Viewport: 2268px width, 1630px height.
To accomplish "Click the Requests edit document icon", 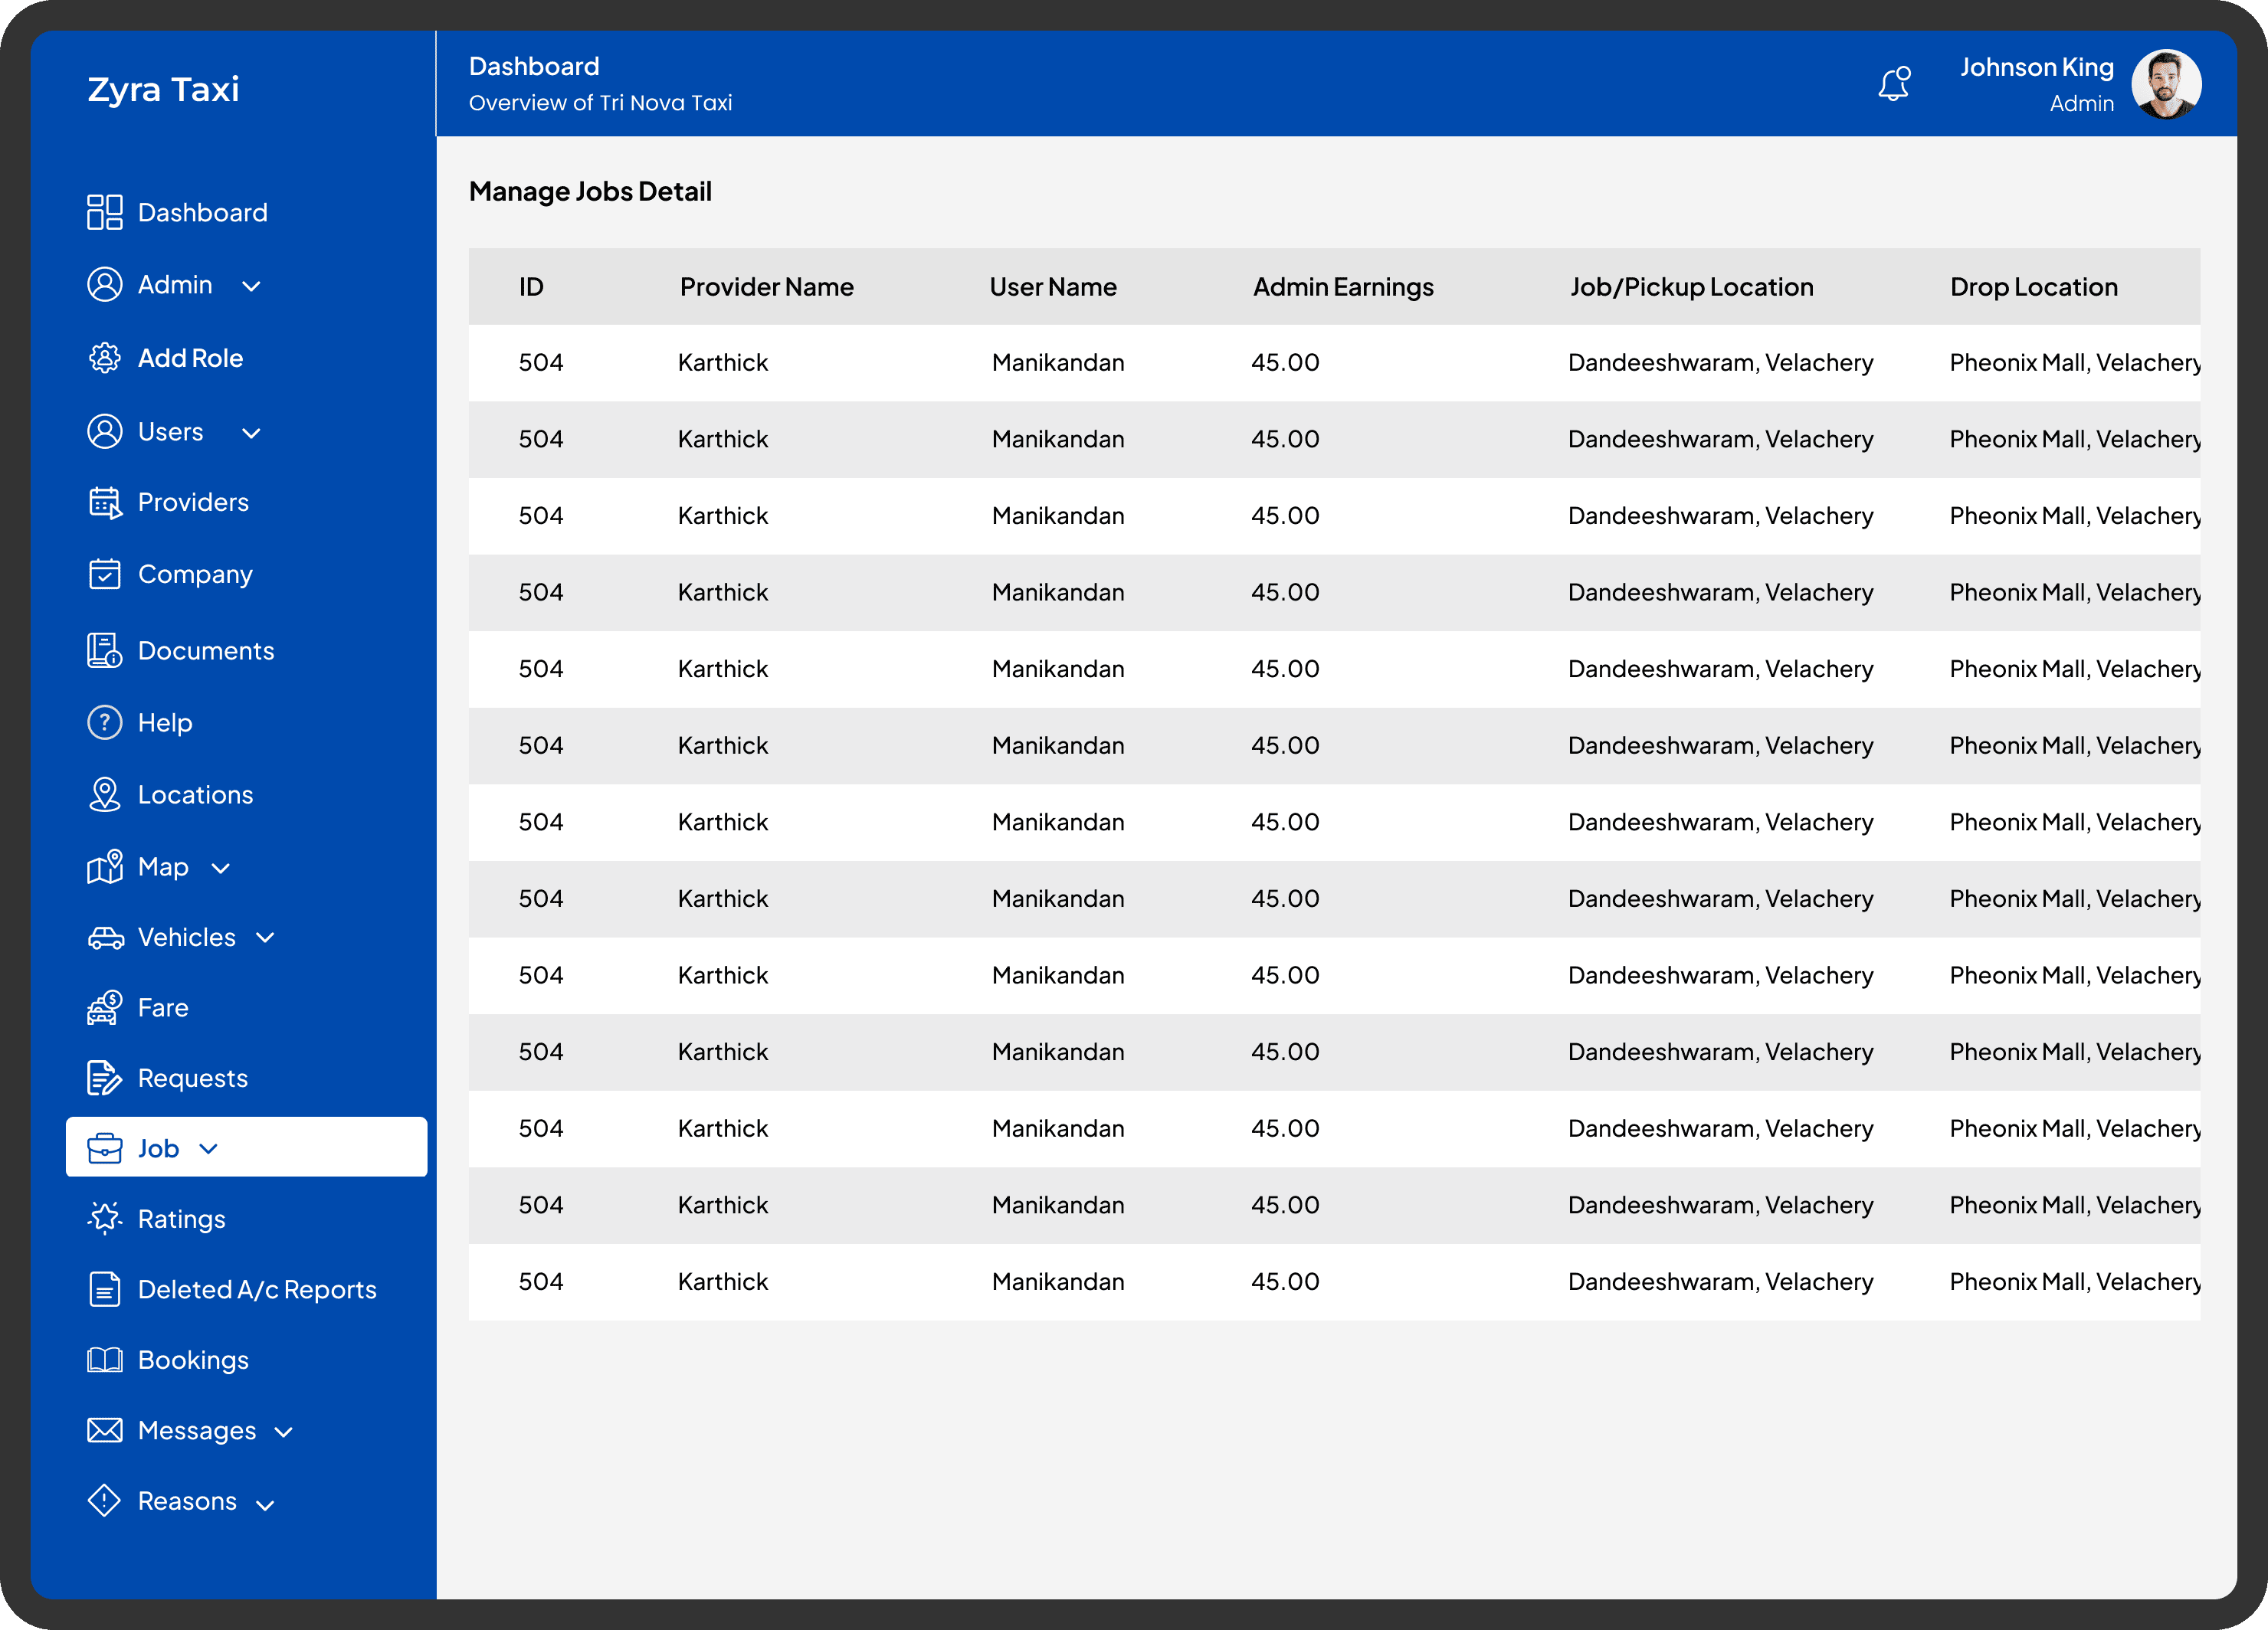I will tap(104, 1078).
